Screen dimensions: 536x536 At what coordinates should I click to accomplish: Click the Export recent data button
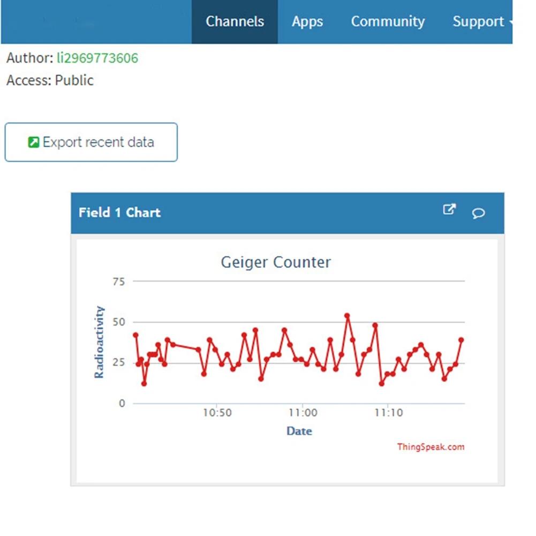tap(90, 142)
